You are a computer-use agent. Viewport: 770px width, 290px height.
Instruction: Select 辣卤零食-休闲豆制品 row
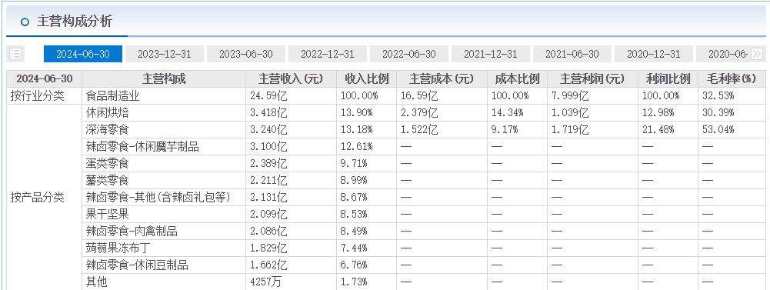pos(137,265)
